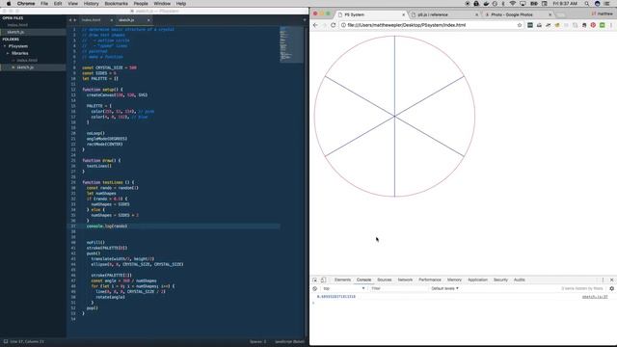The image size is (617, 347).
Task: Toggle Sublime side bar status icon
Action: (x=6, y=341)
